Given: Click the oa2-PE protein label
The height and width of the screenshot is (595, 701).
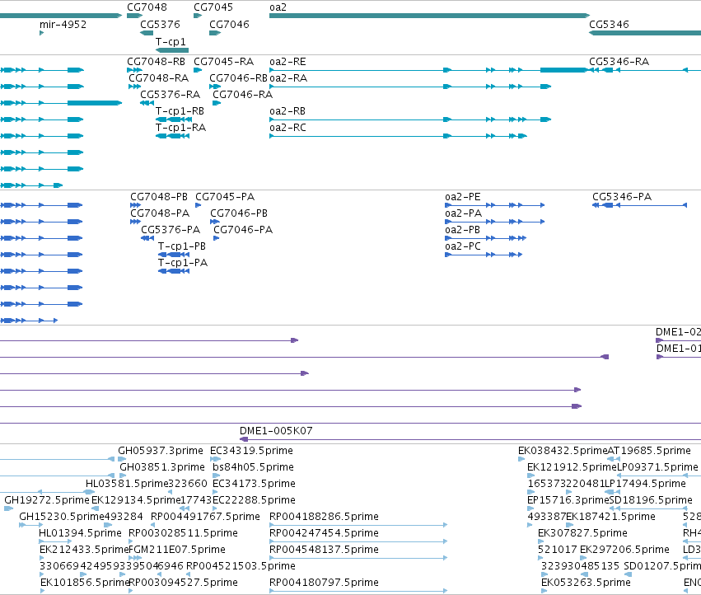Looking at the screenshot, I should 463,197.
